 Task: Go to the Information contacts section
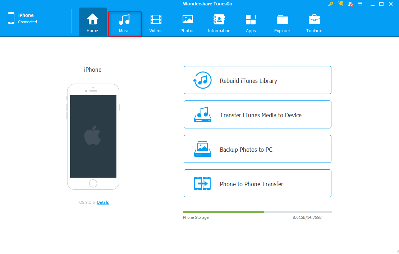tap(219, 24)
